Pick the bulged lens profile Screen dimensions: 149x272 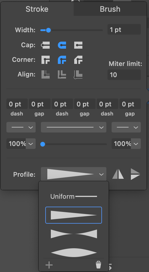(74, 253)
